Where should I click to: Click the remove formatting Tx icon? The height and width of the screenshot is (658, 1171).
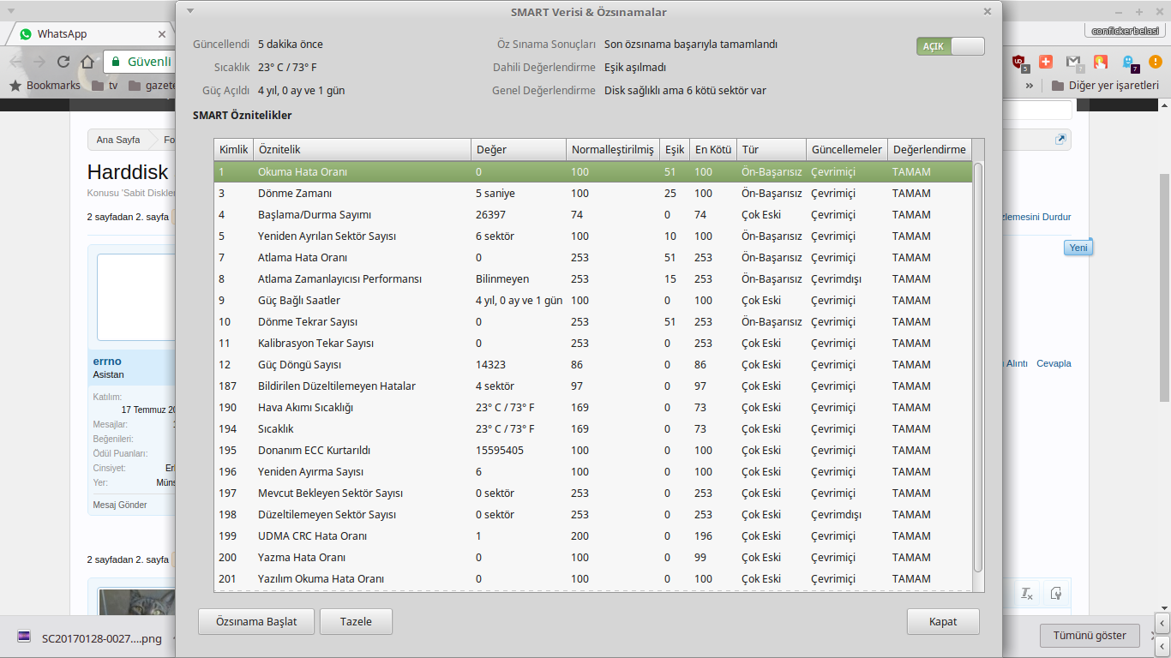(x=1026, y=593)
